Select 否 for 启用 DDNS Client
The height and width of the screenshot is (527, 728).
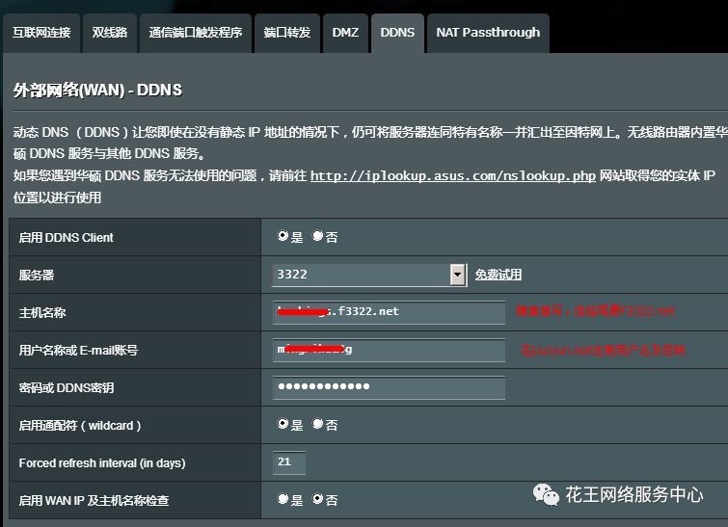click(x=317, y=236)
